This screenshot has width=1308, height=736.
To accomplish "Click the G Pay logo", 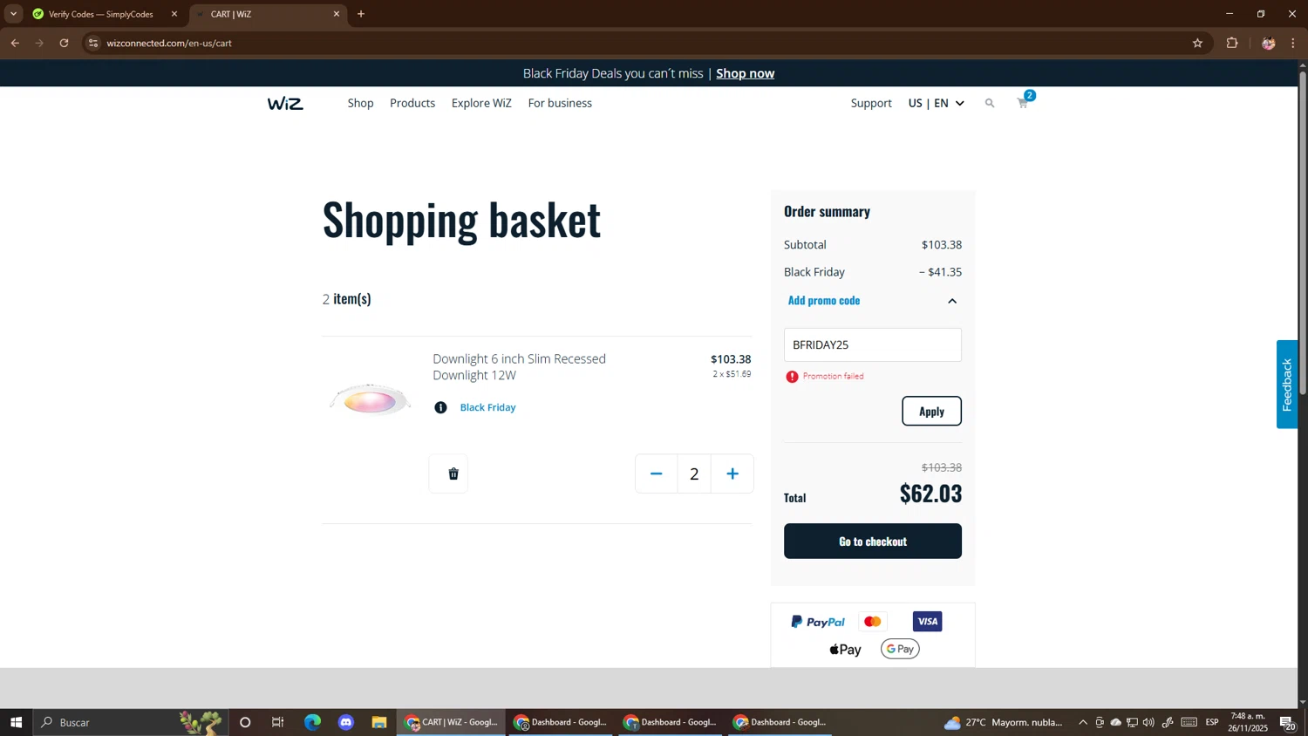I will pyautogui.click(x=900, y=649).
